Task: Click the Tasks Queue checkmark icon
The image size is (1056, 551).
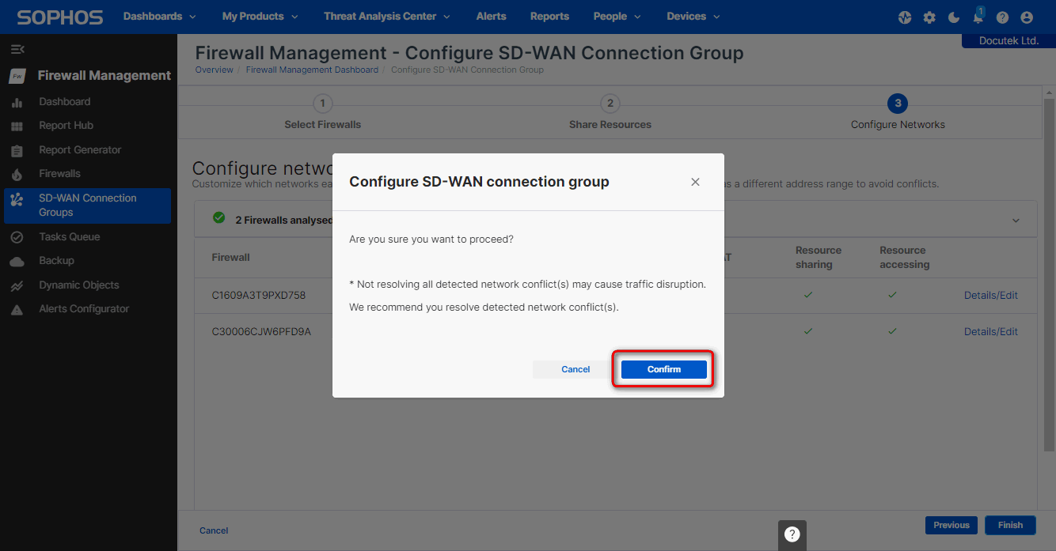Action: [17, 237]
